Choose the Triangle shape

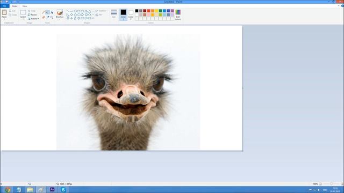click(90, 11)
